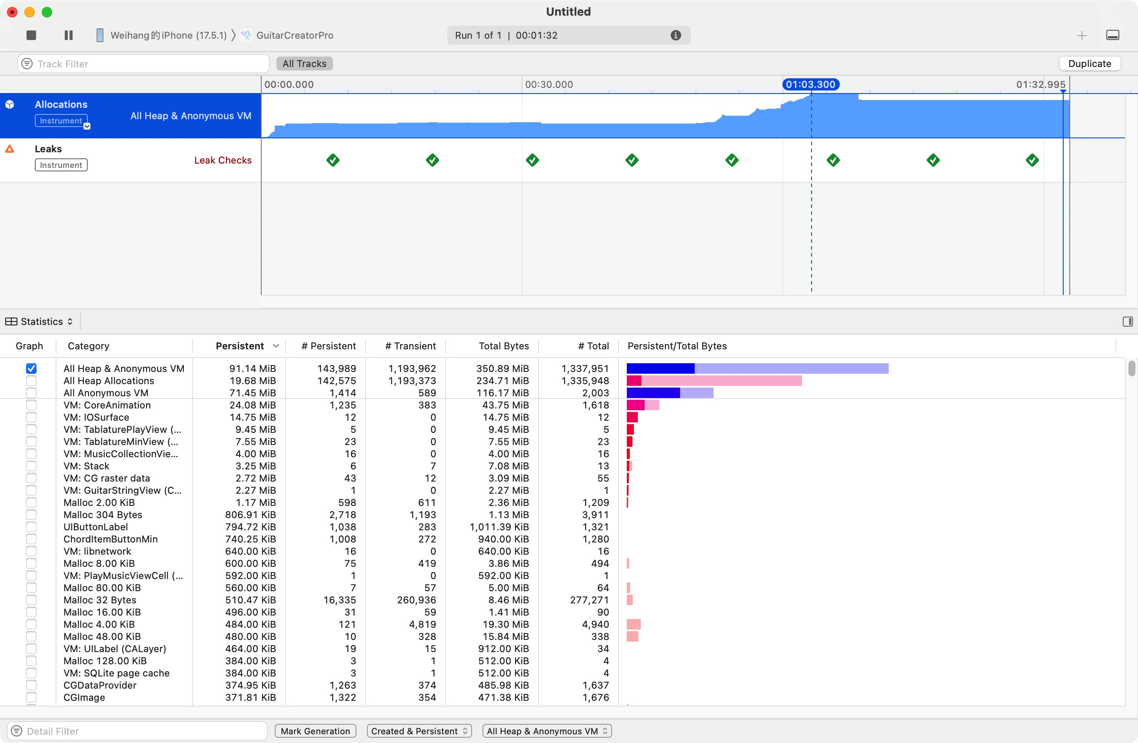Select the VM: SQLite page cache row
Screen dimensions: 1138x743
pos(562,673)
